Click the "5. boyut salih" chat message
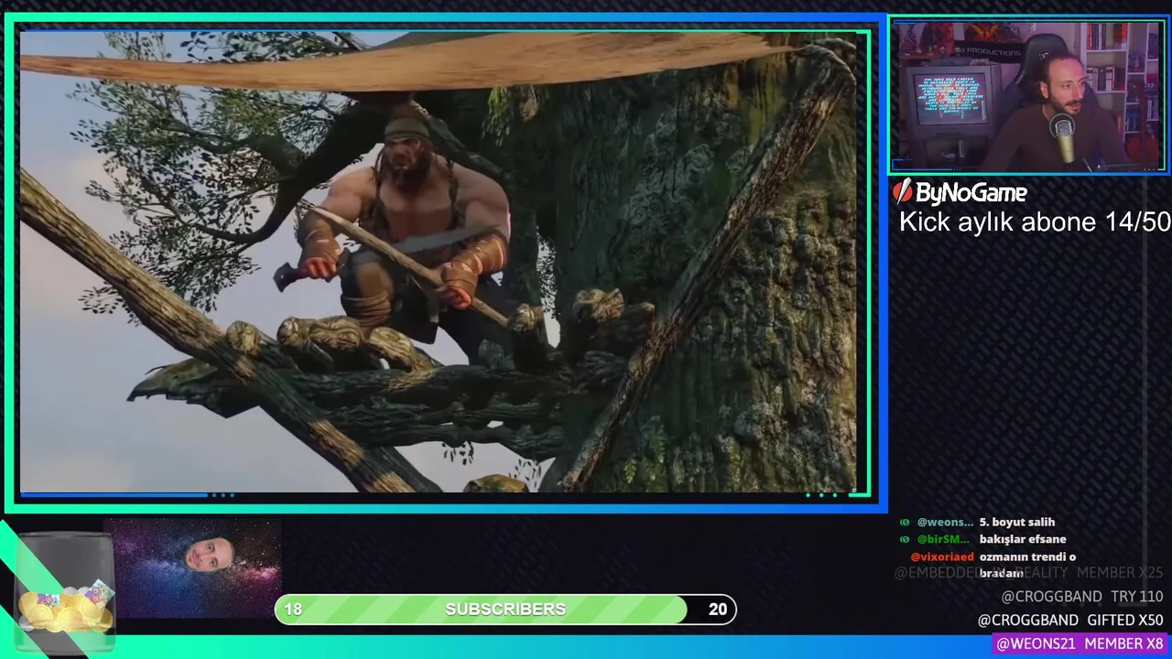 pos(1017,522)
